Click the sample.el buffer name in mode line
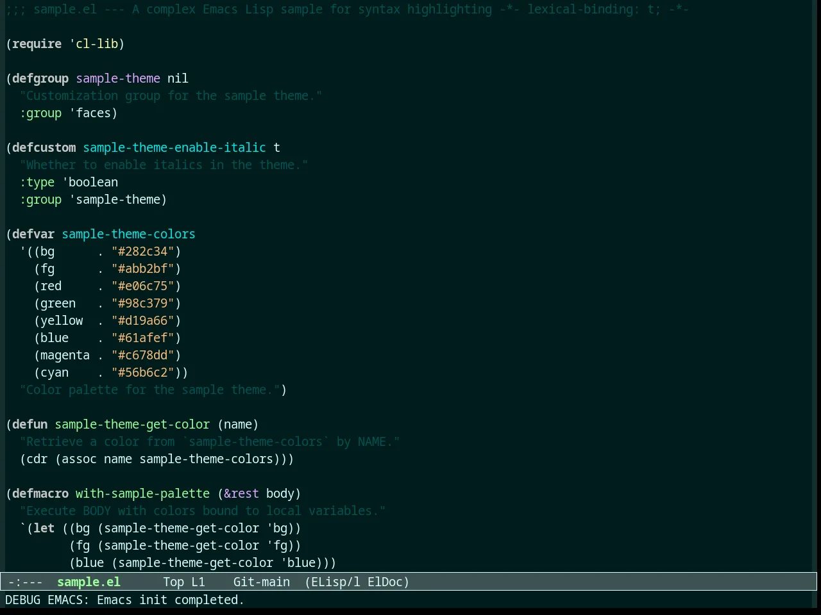Image resolution: width=821 pixels, height=615 pixels. pyautogui.click(x=89, y=582)
